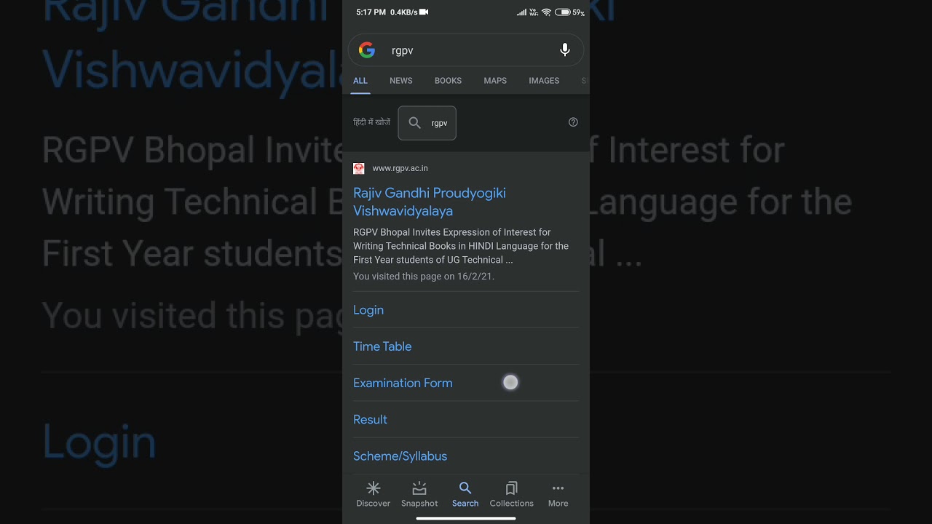Image resolution: width=932 pixels, height=524 pixels.
Task: Open the BOOKS tab
Action: pos(448,81)
